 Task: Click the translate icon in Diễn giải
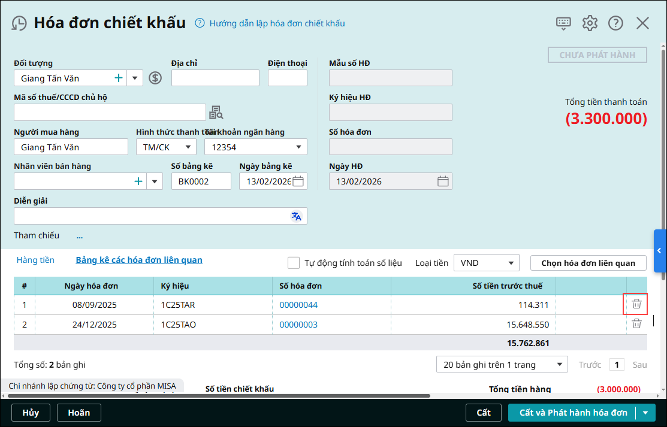click(x=297, y=216)
